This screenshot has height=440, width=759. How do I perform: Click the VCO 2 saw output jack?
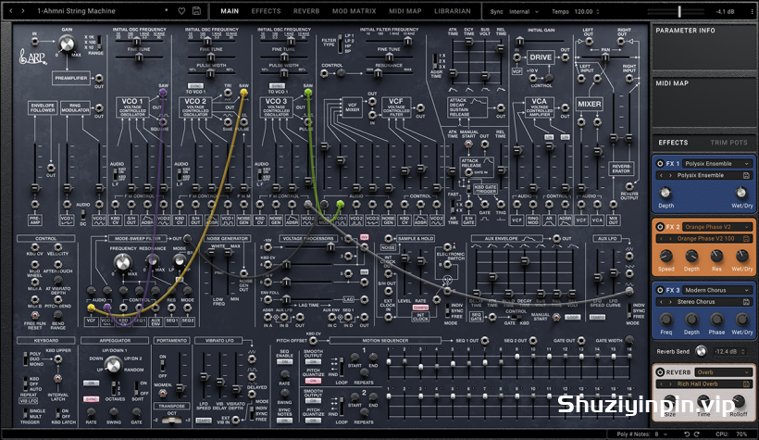pos(243,92)
